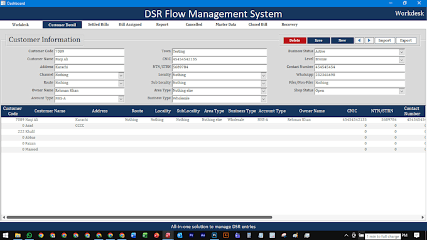Select the Asad row in customer table

213,126
